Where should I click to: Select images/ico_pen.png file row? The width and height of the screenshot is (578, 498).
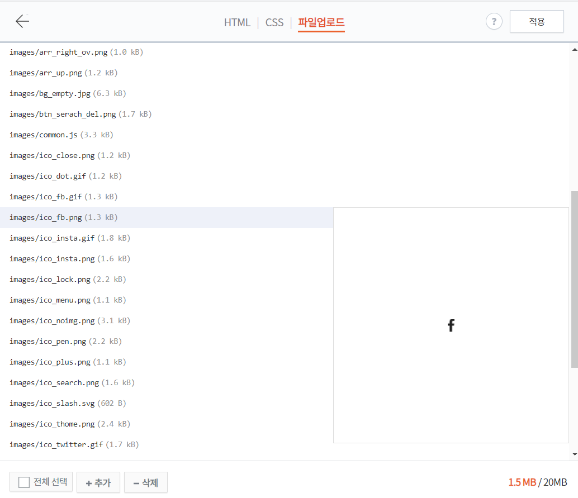(167, 341)
